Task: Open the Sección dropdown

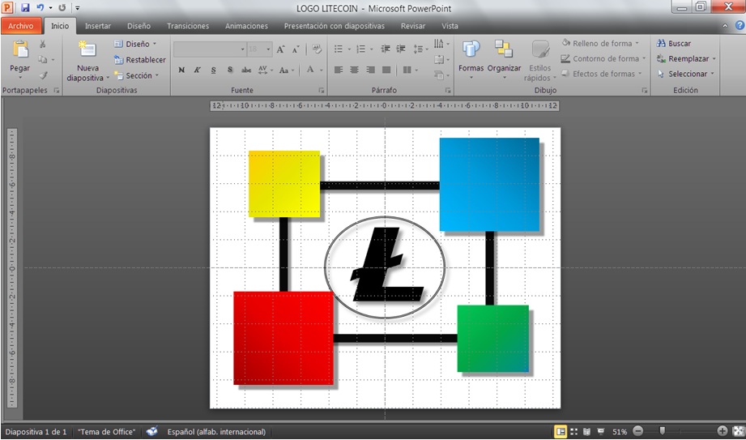Action: (137, 75)
